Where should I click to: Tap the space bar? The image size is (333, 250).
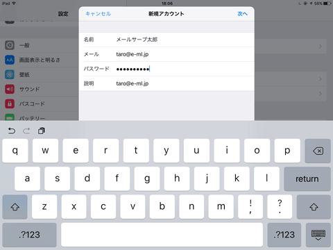click(162, 235)
